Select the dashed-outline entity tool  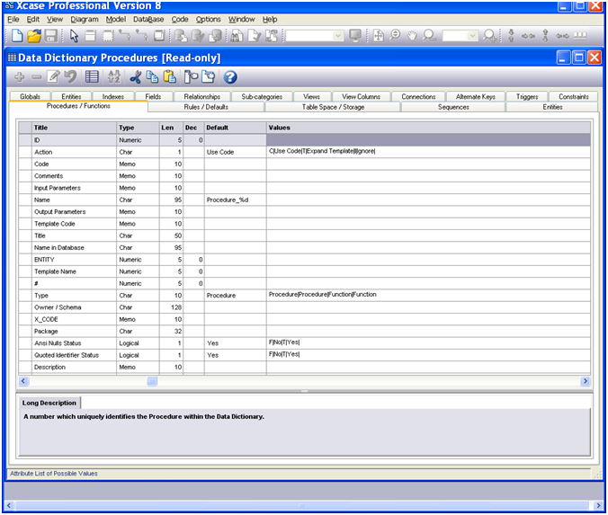click(x=108, y=36)
